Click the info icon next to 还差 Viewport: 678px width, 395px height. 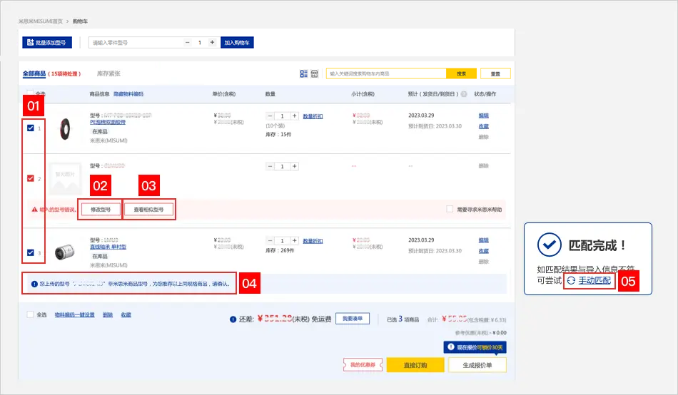pyautogui.click(x=233, y=319)
